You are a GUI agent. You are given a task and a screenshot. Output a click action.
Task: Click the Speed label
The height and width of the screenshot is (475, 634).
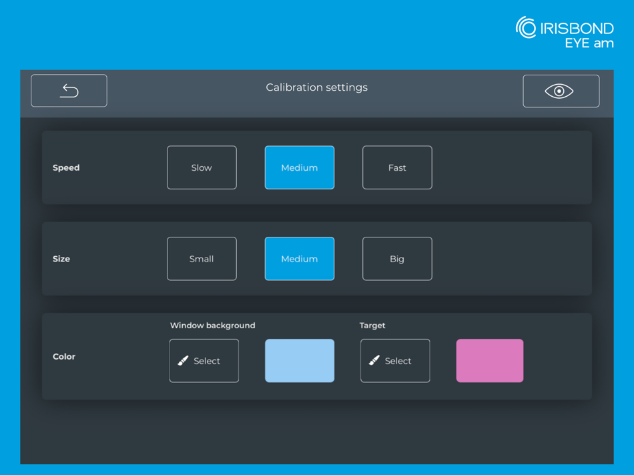click(66, 167)
